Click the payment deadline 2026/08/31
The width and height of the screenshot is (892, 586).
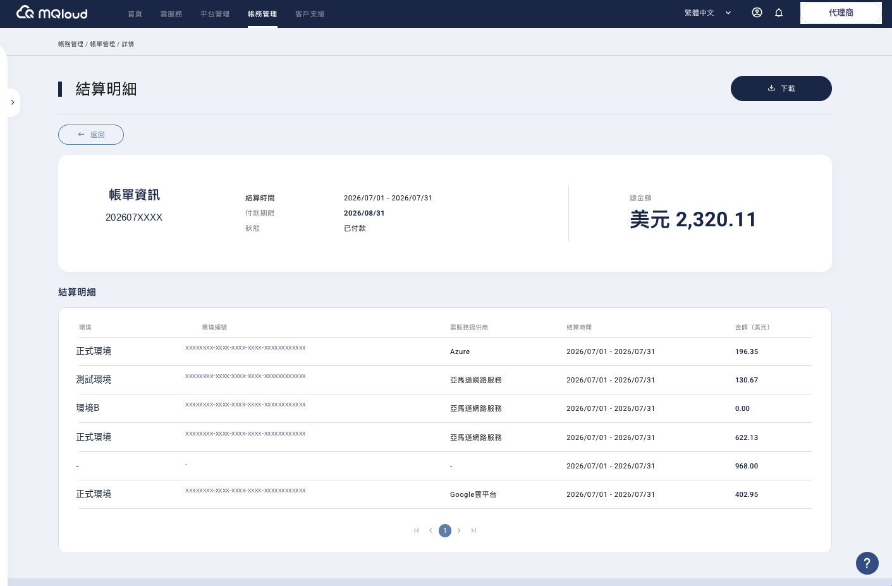[364, 214]
